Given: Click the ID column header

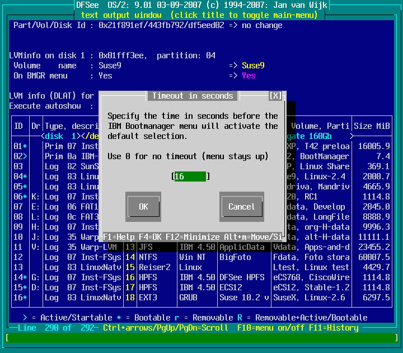Looking at the screenshot, I should [18, 126].
